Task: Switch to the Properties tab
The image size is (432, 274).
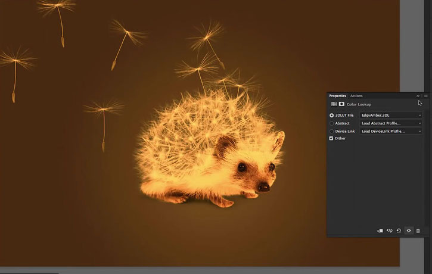Action: pos(337,96)
